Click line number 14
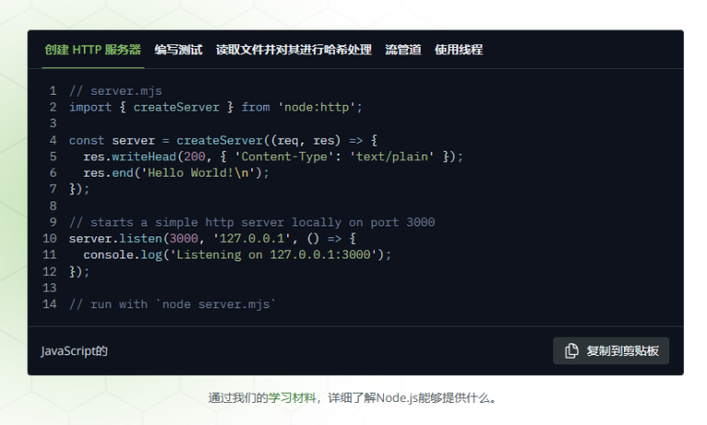The image size is (707, 425). pyautogui.click(x=50, y=304)
